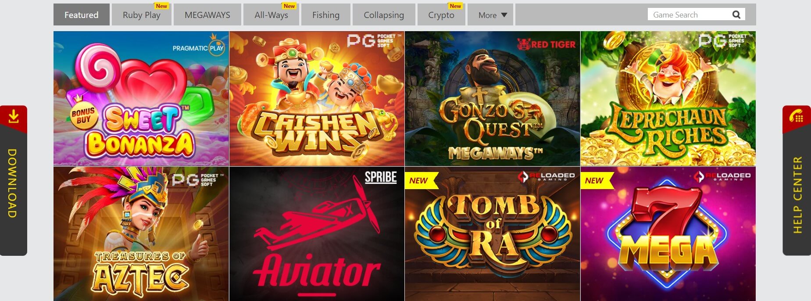811x301 pixels.
Task: Select the Featured tab
Action: coord(82,14)
